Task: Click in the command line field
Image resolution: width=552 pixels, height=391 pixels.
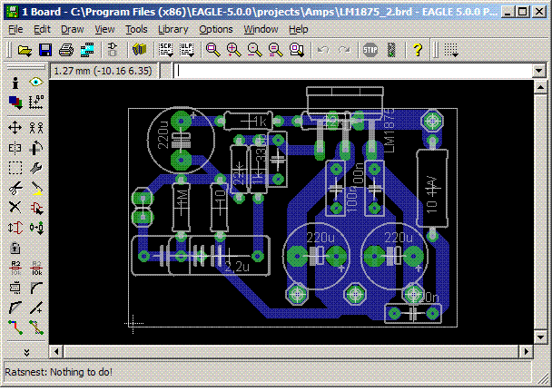Action: point(353,71)
